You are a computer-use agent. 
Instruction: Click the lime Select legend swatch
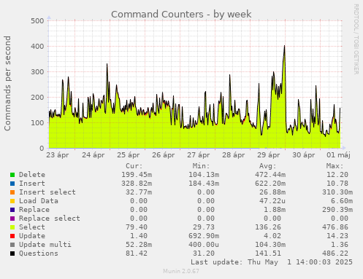click(12, 227)
